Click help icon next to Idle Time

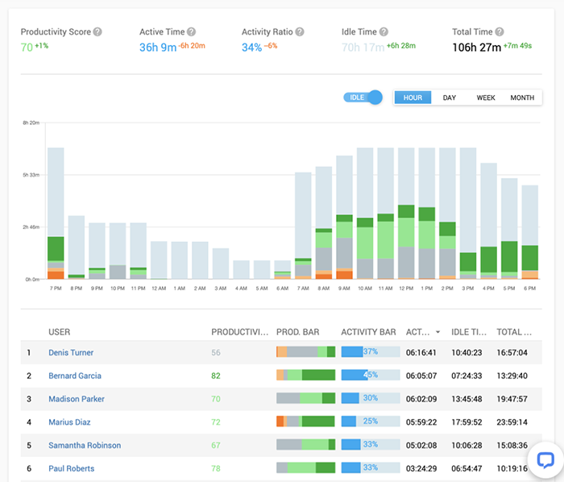click(x=384, y=32)
